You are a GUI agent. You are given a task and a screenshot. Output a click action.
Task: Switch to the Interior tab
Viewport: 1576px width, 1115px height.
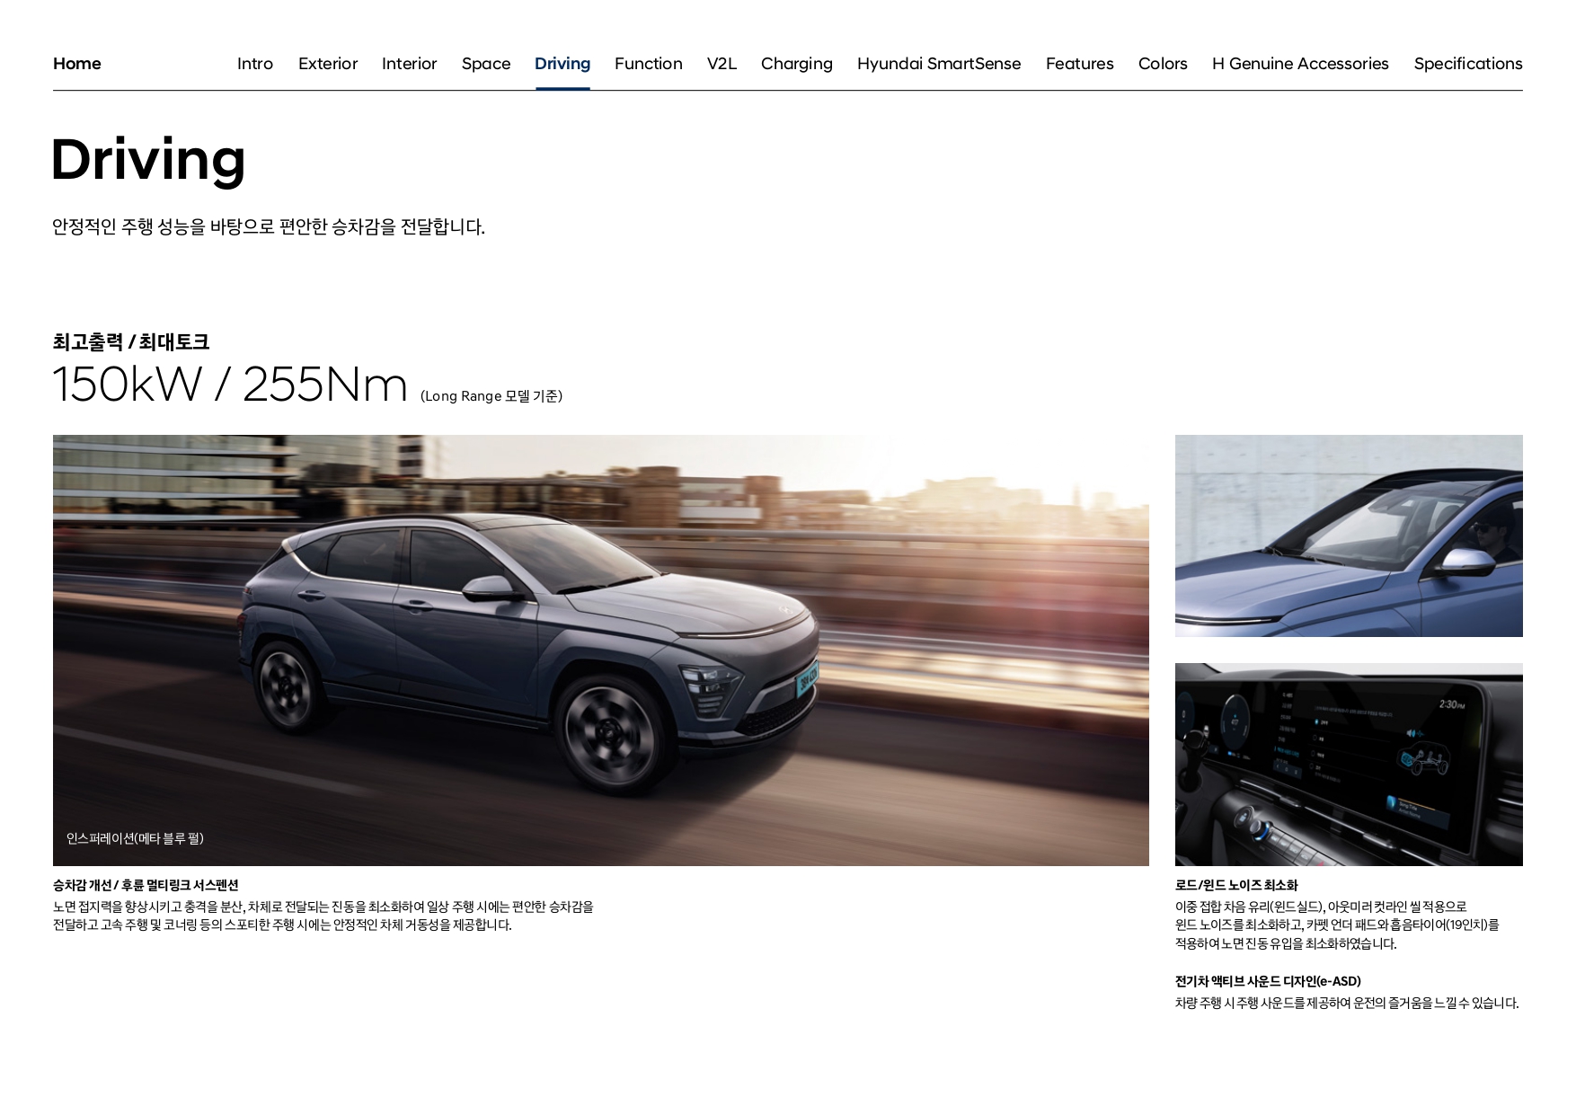[x=410, y=64]
